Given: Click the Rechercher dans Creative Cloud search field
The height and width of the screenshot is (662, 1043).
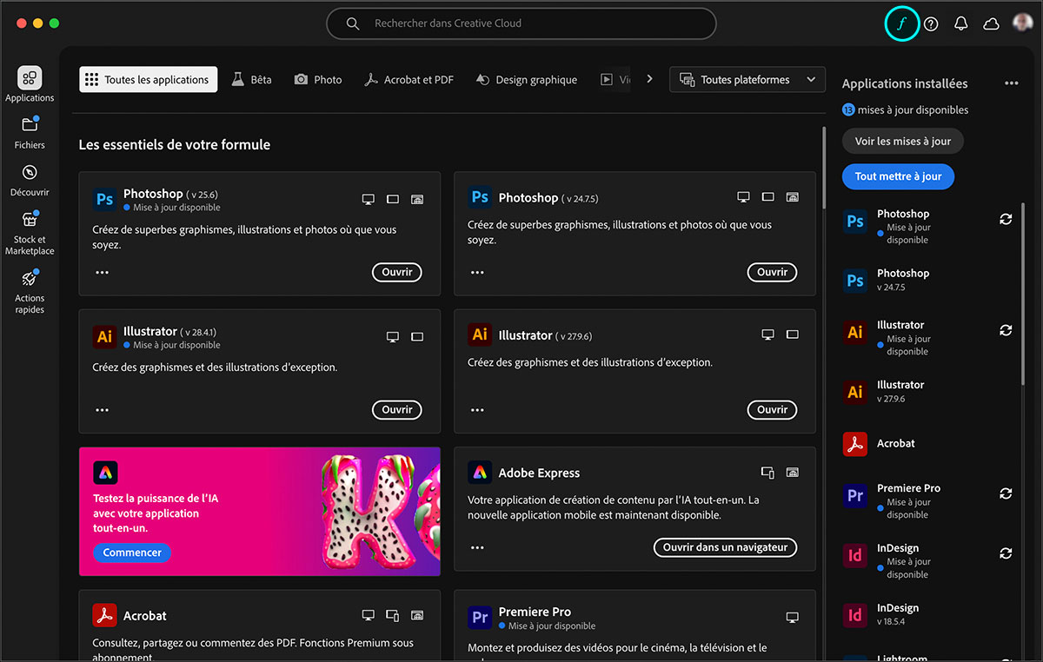Looking at the screenshot, I should [521, 23].
